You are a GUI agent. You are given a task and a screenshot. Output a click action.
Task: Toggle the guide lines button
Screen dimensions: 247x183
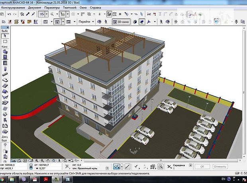click(x=42, y=14)
